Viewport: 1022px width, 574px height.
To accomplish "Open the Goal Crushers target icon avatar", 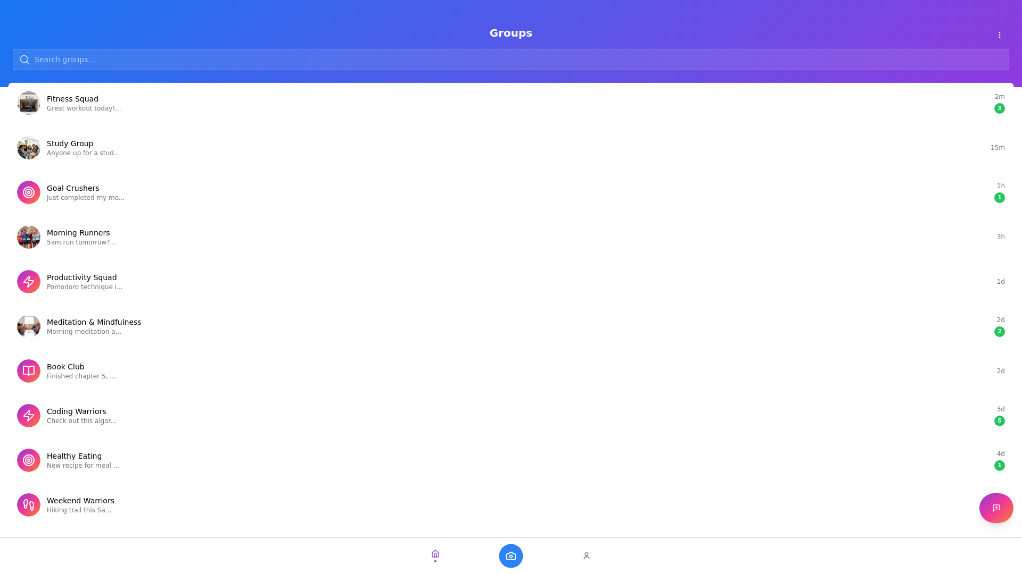I will click(28, 192).
